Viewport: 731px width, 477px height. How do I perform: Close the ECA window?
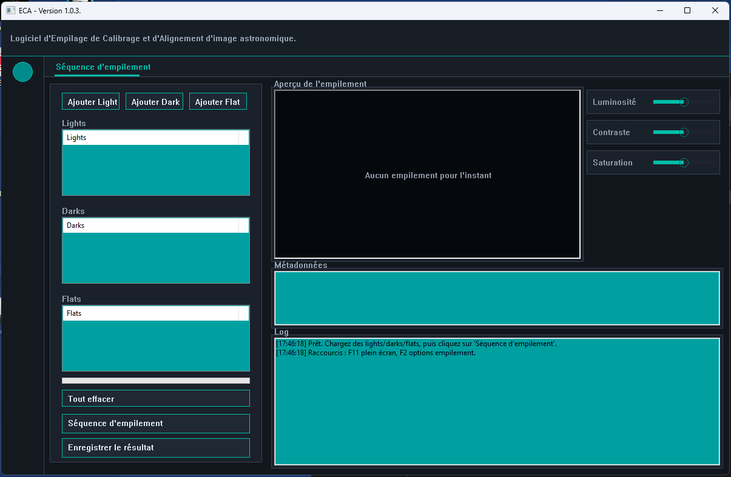[715, 10]
